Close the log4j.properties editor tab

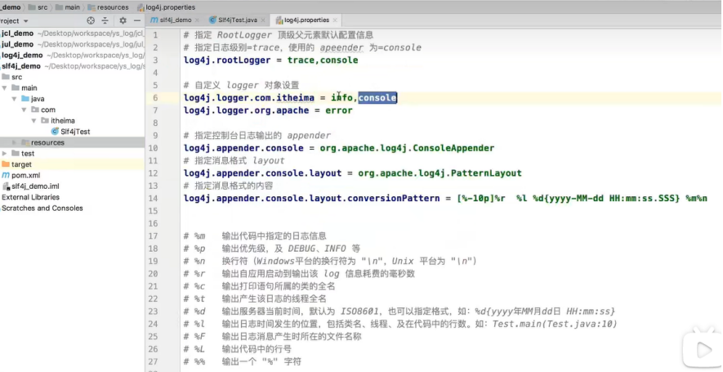coord(335,20)
